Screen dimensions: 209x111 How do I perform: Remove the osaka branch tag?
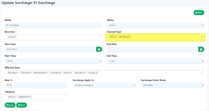pos(15,37)
